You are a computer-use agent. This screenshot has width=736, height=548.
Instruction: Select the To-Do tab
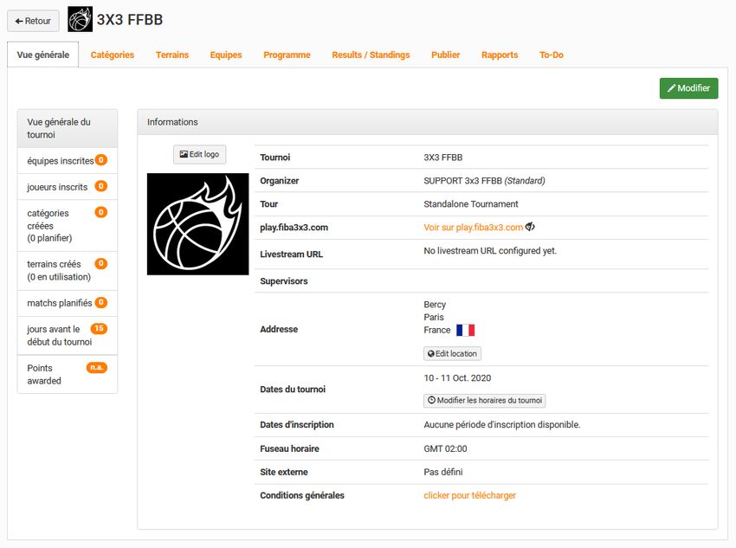point(551,55)
